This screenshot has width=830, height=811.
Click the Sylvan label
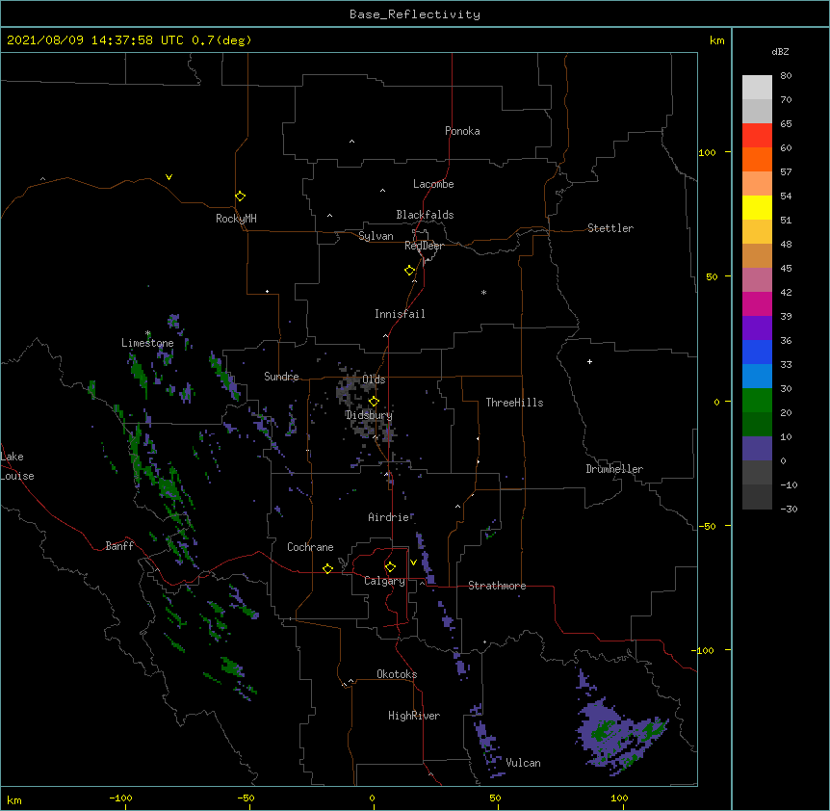(376, 236)
